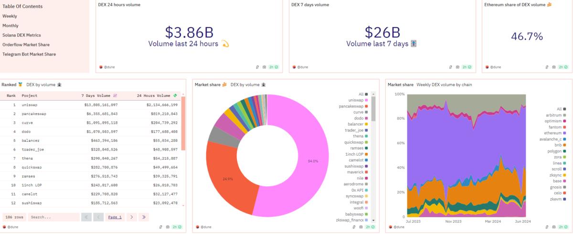The image size is (573, 234).
Task: Click @dune avatar in pie chart card
Action: click(x=197, y=227)
